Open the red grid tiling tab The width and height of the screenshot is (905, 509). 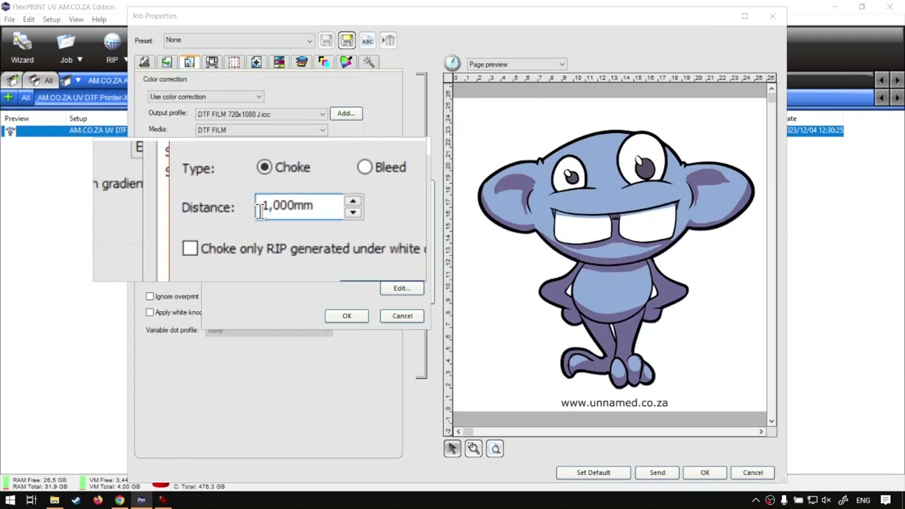(234, 62)
